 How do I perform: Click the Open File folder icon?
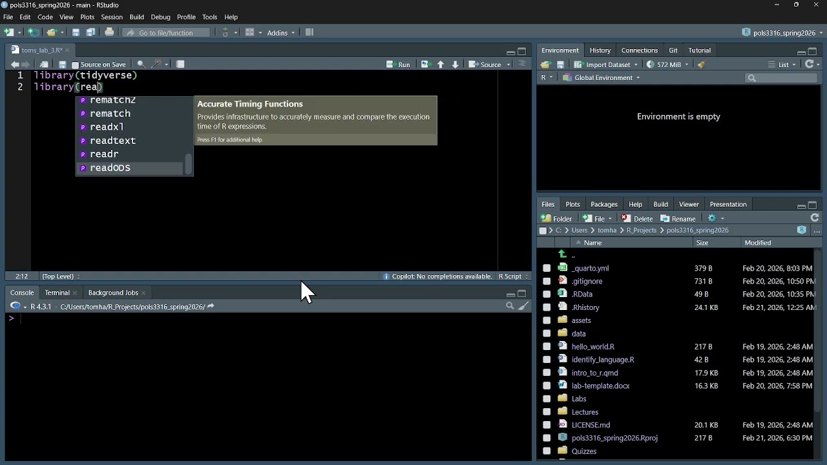[52, 32]
